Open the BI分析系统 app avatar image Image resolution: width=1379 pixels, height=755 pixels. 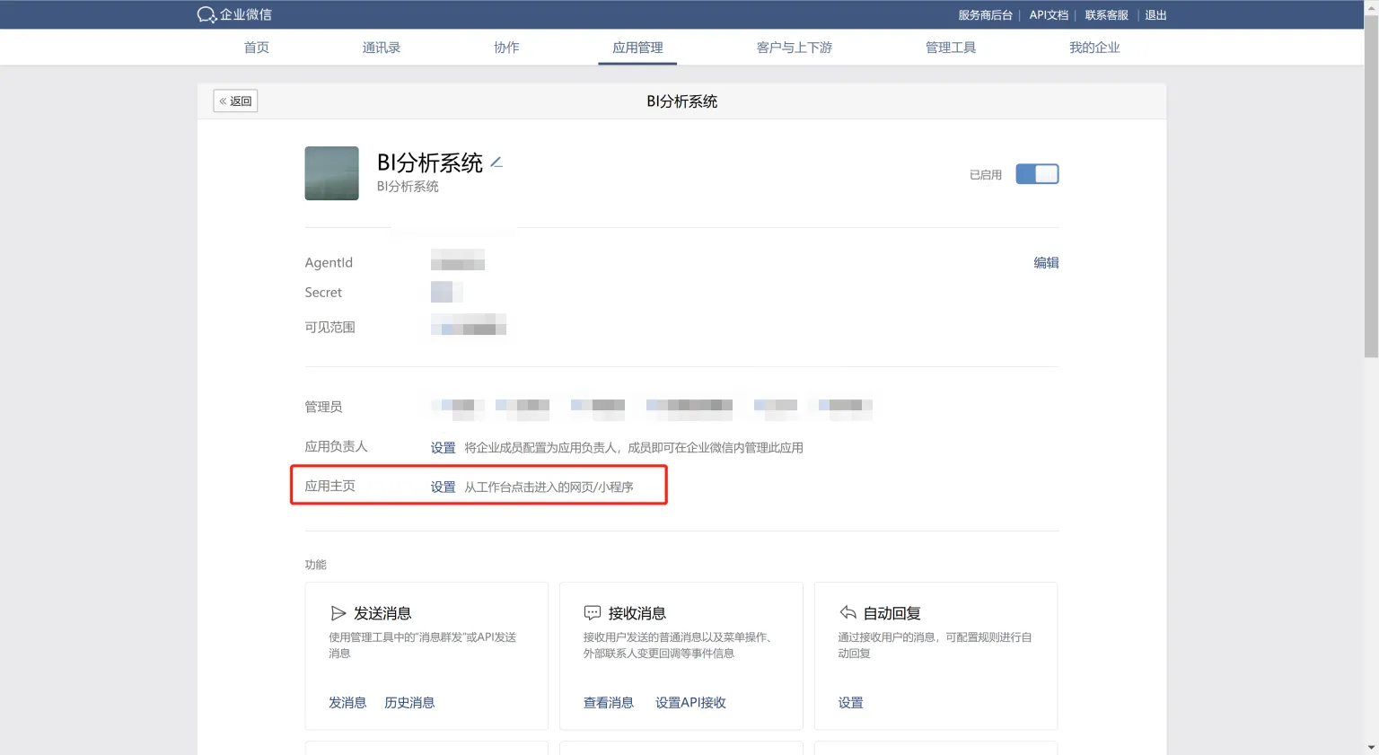331,173
